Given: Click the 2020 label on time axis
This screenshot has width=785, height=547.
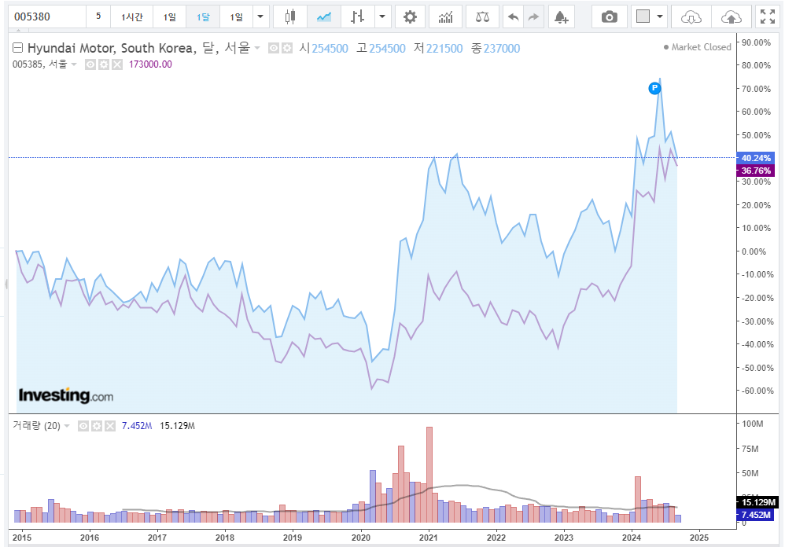Looking at the screenshot, I should [360, 538].
